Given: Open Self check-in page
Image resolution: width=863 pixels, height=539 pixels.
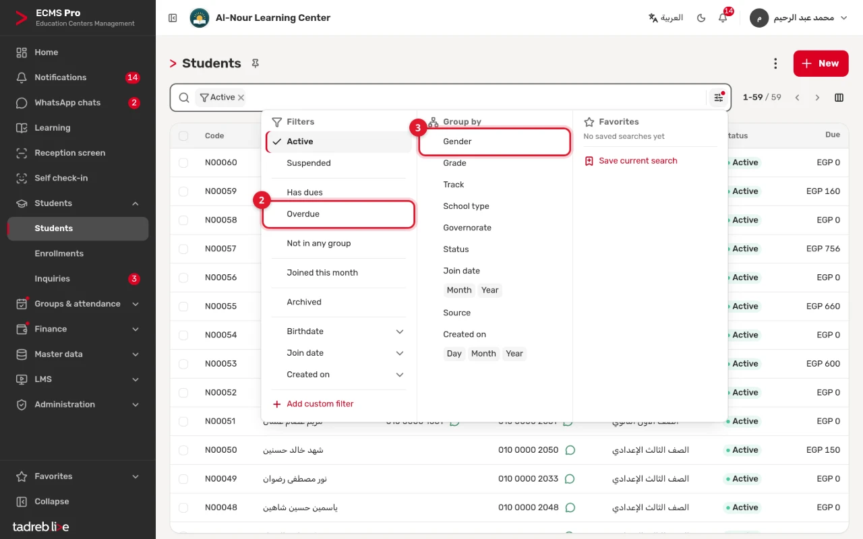Looking at the screenshot, I should click(x=78, y=178).
